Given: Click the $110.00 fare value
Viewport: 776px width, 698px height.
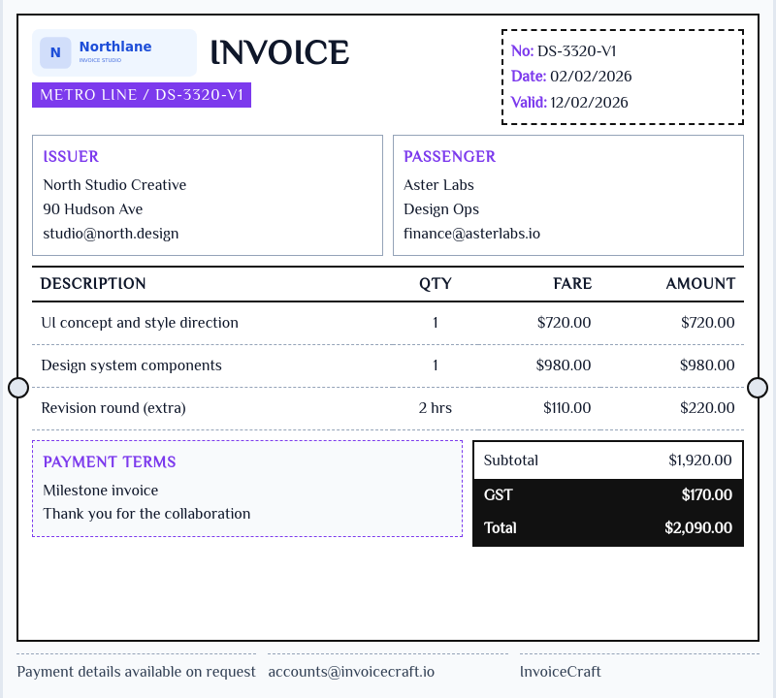Looking at the screenshot, I should 567,408.
